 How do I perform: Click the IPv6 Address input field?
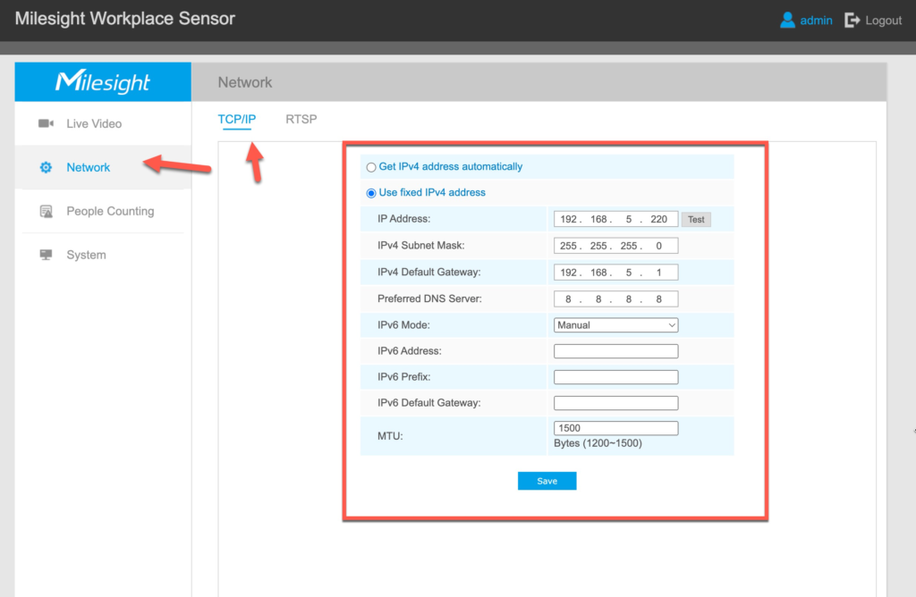(615, 350)
